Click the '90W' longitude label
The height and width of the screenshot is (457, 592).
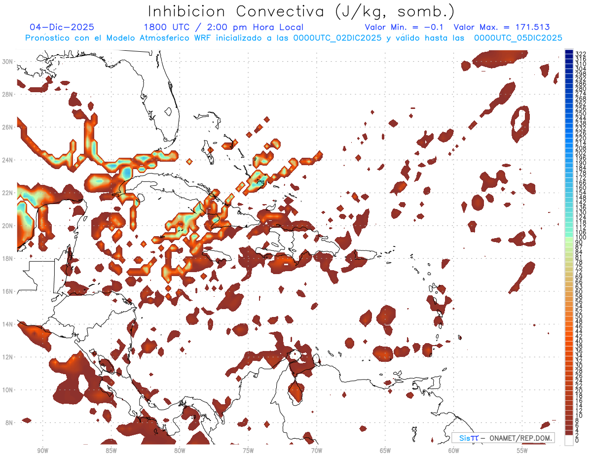[x=43, y=450]
